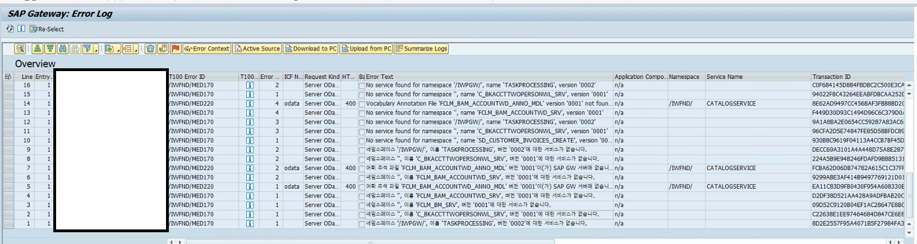917x244 pixels.
Task: Click the Export icon in toolbar
Action: [109, 49]
